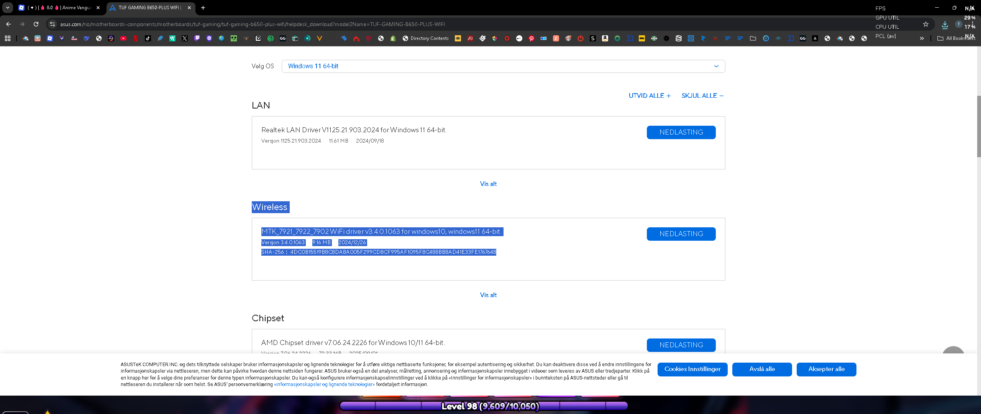The image size is (981, 414).
Task: Open a new browser tab
Action: [203, 8]
